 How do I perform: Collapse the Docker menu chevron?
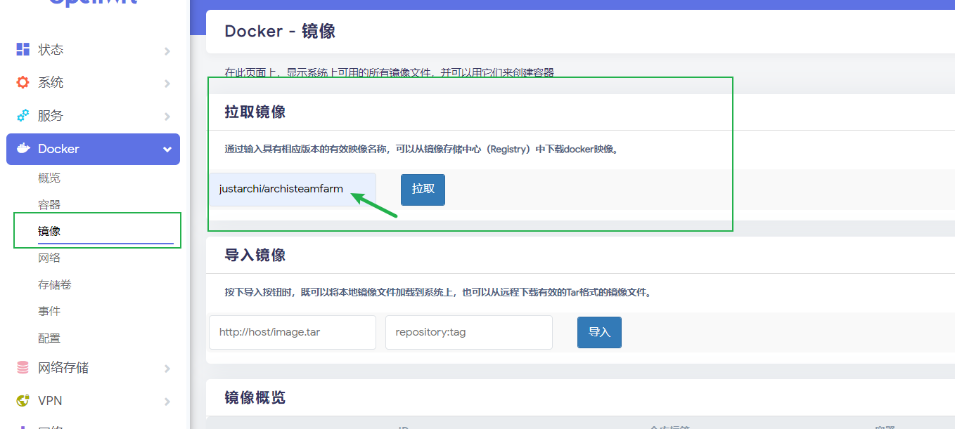[167, 150]
